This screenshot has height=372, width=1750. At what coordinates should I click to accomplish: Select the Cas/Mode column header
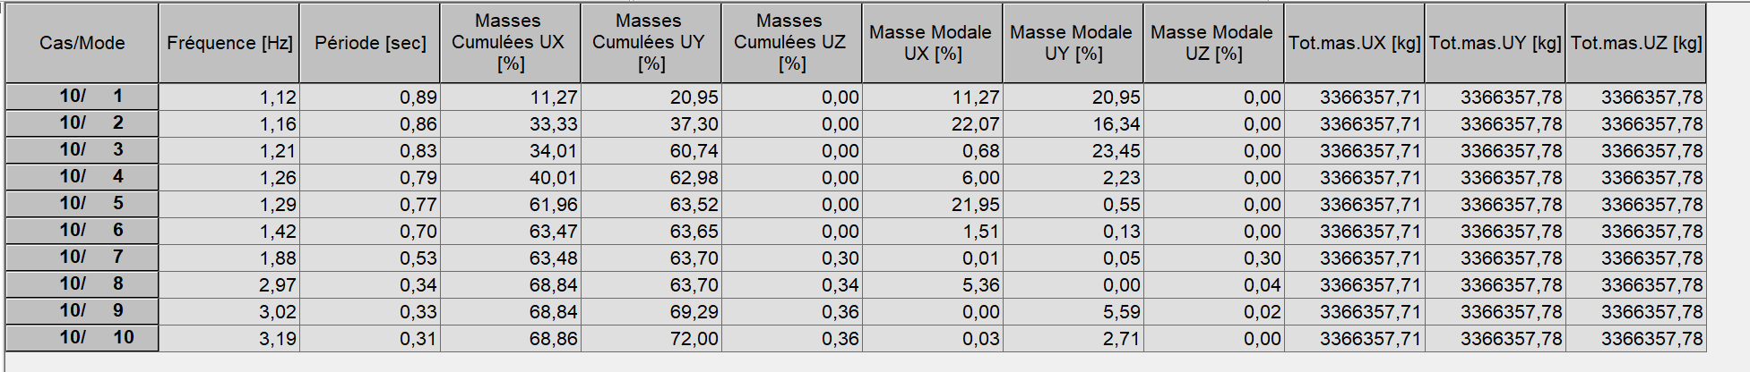82,43
